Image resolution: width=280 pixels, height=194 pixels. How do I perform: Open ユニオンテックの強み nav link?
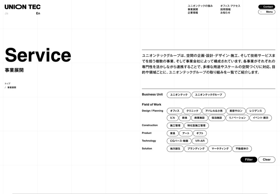click(x=200, y=6)
